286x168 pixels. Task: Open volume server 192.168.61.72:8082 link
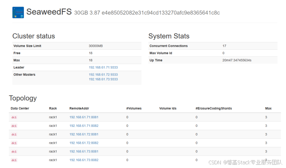tap(84, 143)
